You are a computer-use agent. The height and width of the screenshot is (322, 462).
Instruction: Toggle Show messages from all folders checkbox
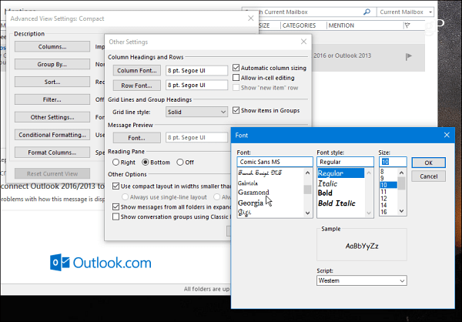pos(115,207)
